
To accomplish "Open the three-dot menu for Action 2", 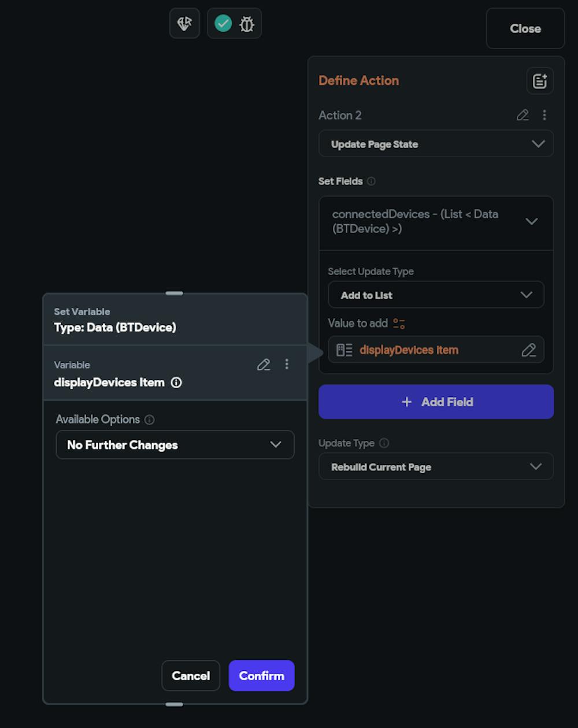I will (544, 115).
